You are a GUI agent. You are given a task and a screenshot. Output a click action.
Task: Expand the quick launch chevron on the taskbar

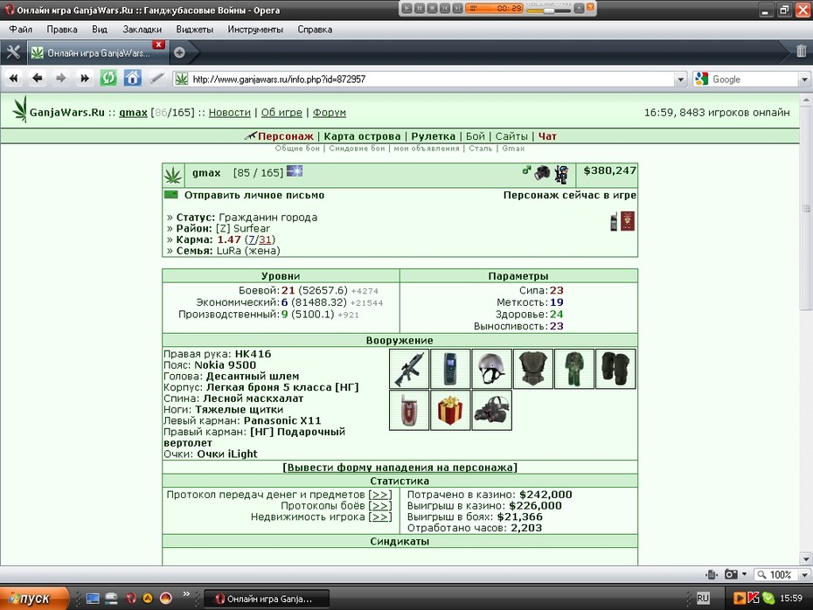coord(186,594)
